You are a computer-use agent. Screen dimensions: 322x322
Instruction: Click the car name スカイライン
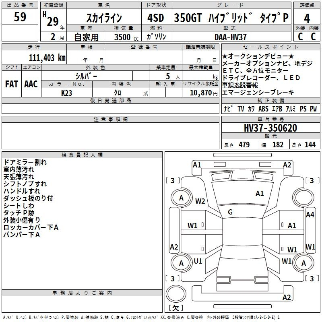tap(104, 18)
